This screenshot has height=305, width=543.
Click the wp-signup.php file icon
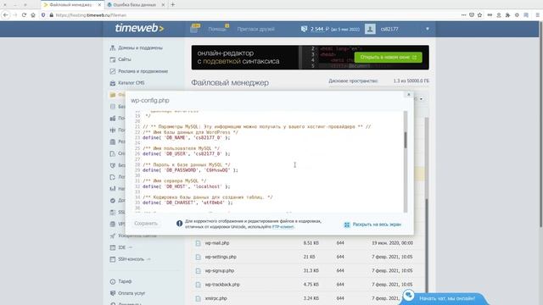pyautogui.click(x=198, y=271)
